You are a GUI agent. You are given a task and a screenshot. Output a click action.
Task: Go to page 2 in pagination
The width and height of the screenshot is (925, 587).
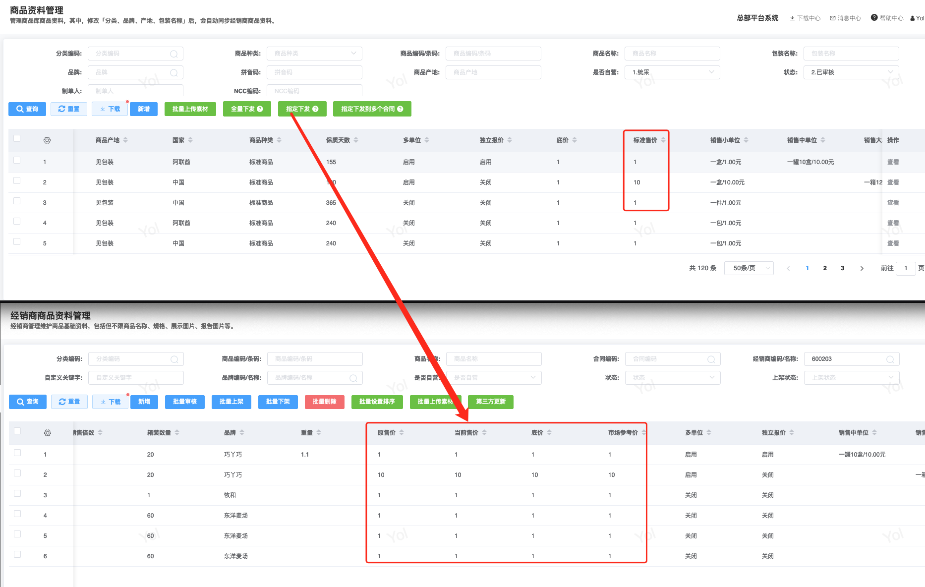click(825, 268)
